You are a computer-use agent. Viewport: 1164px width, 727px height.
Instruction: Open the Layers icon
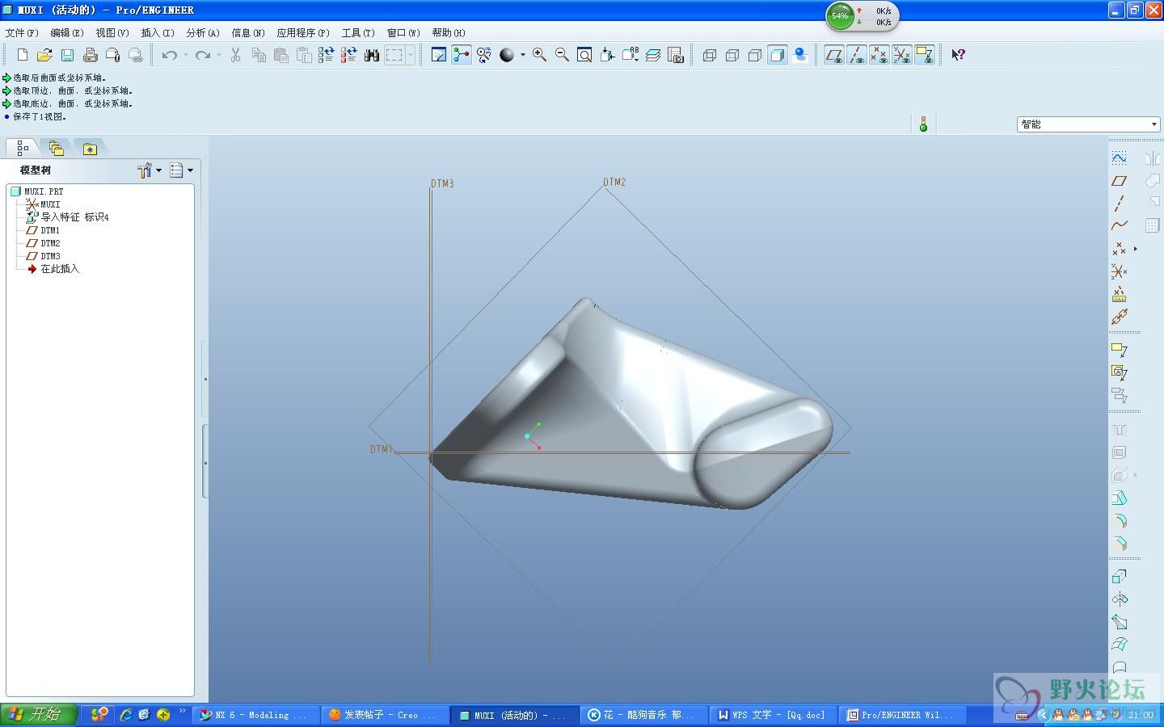coord(652,55)
